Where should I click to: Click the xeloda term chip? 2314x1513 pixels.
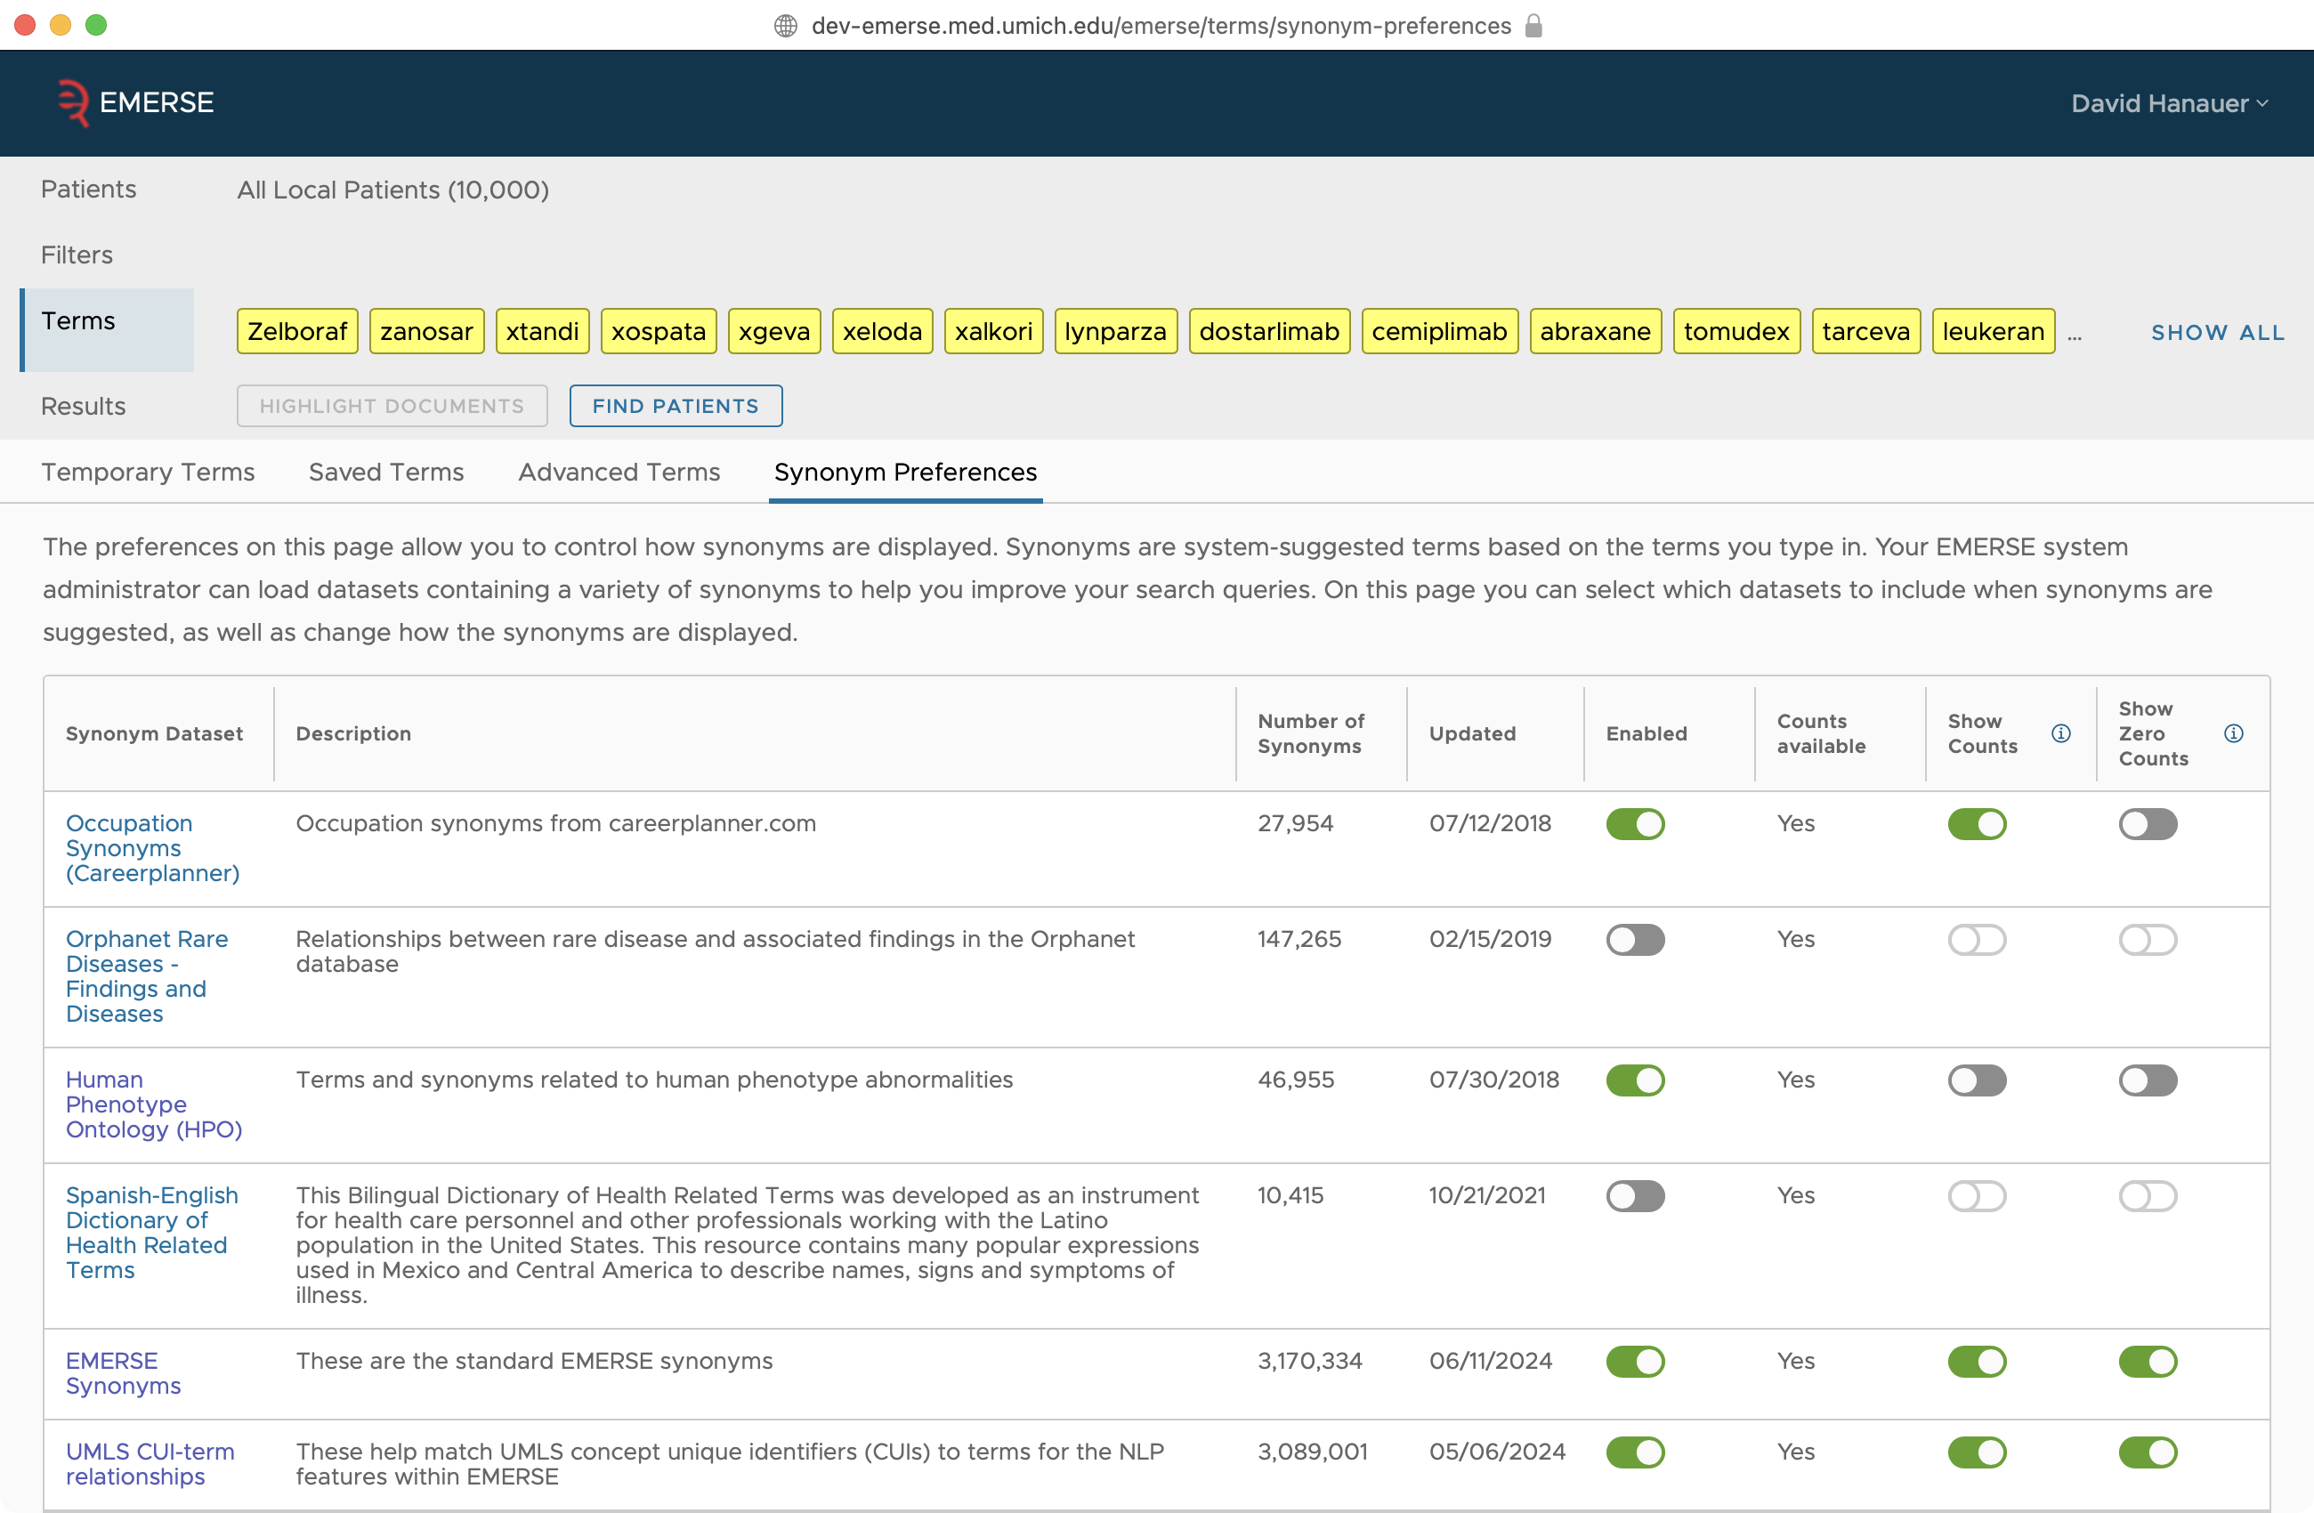coord(883,332)
